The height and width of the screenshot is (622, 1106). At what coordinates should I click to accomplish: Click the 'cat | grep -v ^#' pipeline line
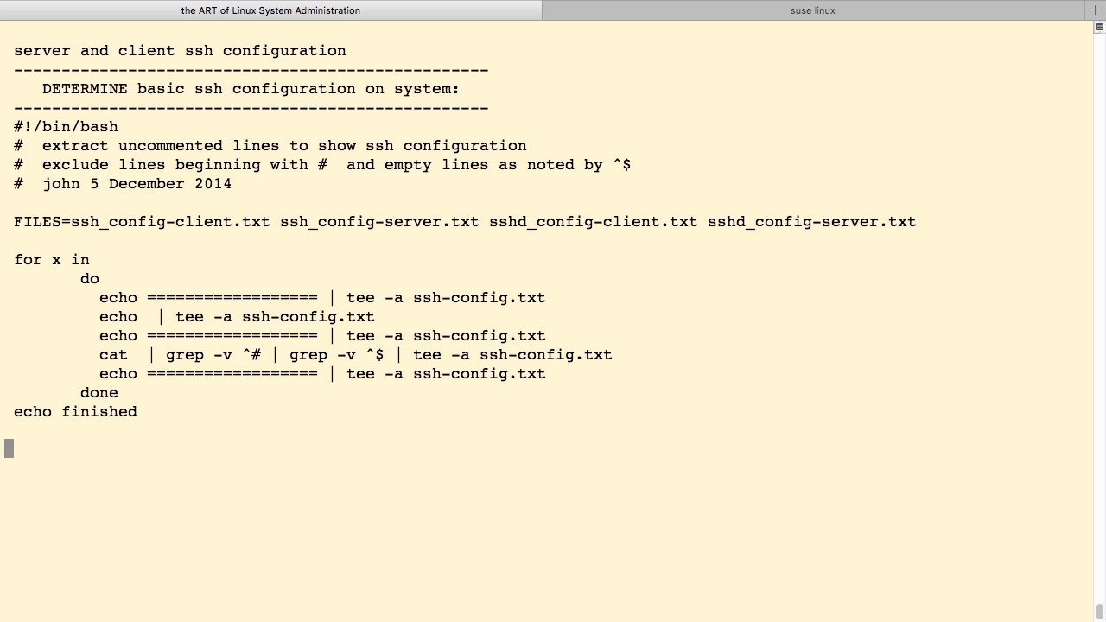tap(356, 355)
